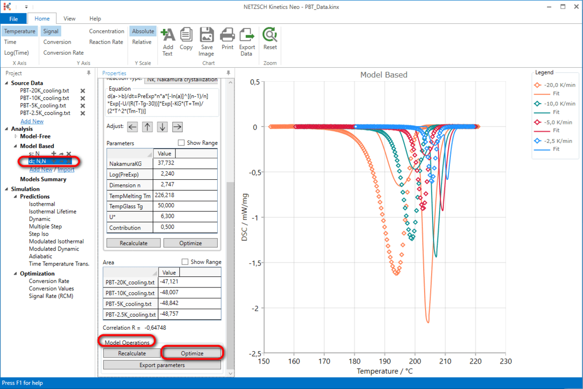Image resolution: width=583 pixels, height=389 pixels.
Task: Click Optimize in Model Operations
Action: coord(192,353)
